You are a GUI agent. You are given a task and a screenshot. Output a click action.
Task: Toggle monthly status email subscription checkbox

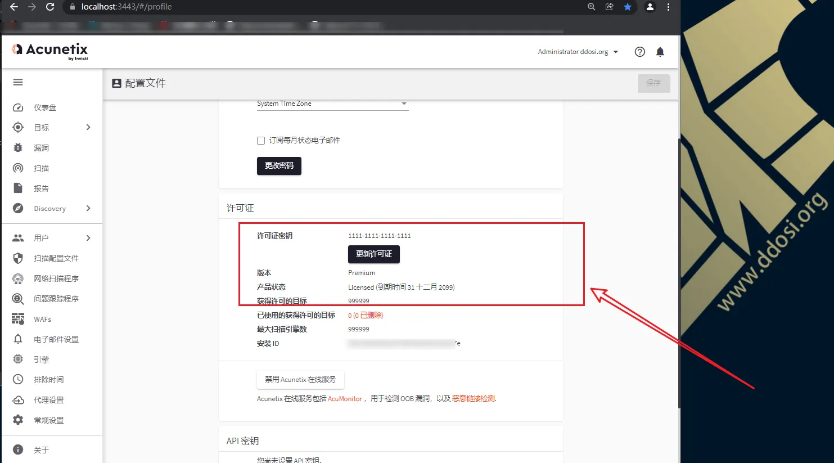(x=261, y=141)
